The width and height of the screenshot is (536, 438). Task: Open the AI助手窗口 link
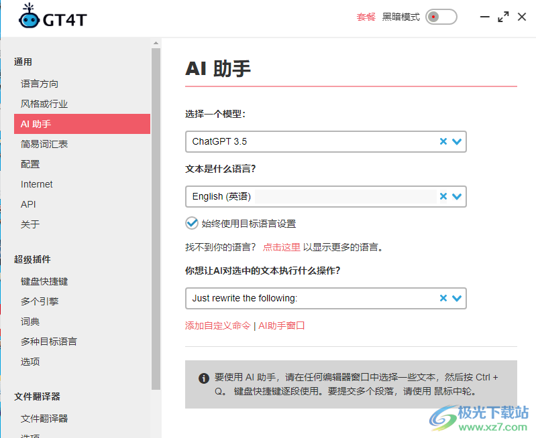pos(281,325)
